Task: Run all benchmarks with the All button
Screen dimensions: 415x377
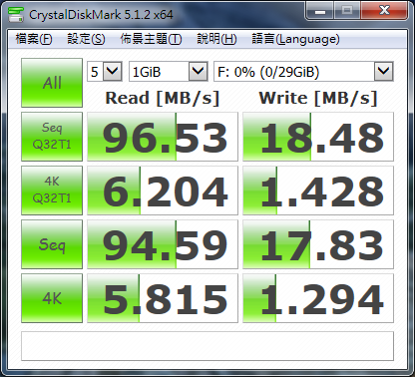Action: [x=52, y=83]
